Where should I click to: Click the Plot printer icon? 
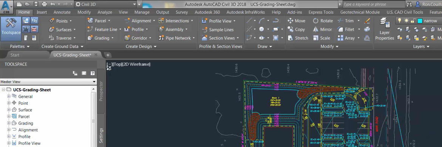pos(44,4)
